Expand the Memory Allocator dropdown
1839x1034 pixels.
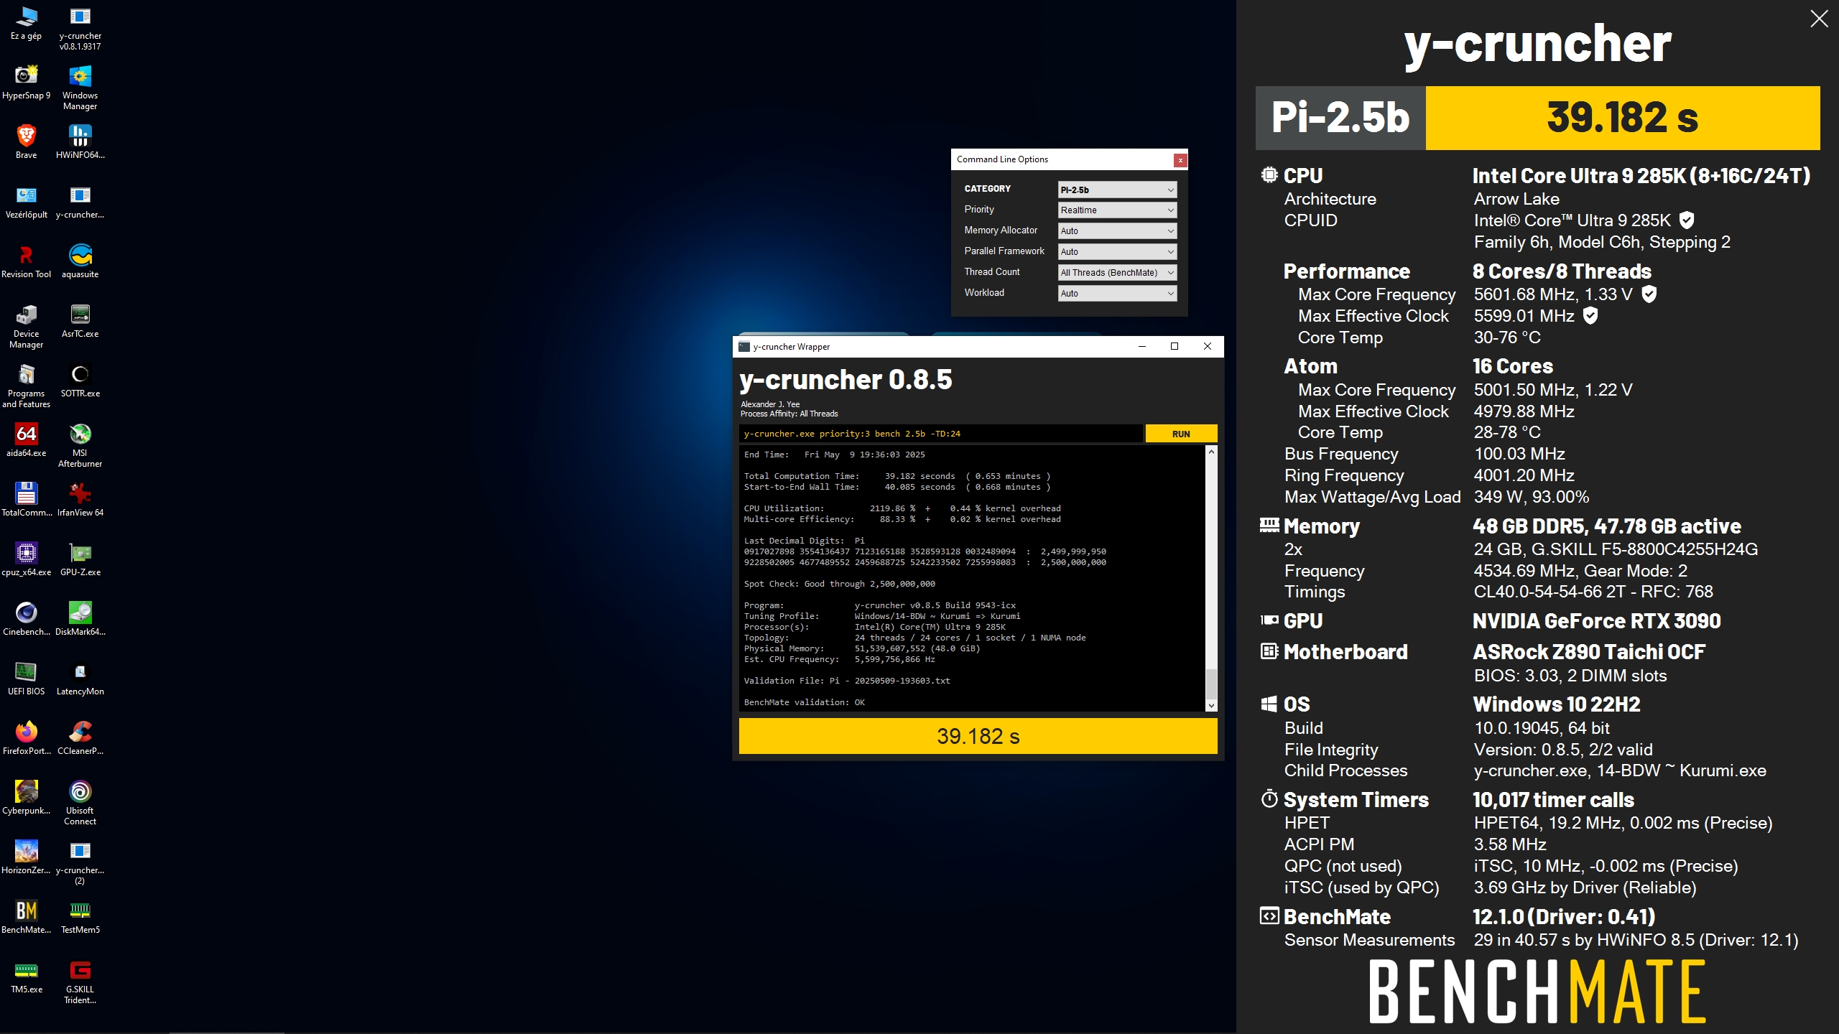pos(1117,230)
